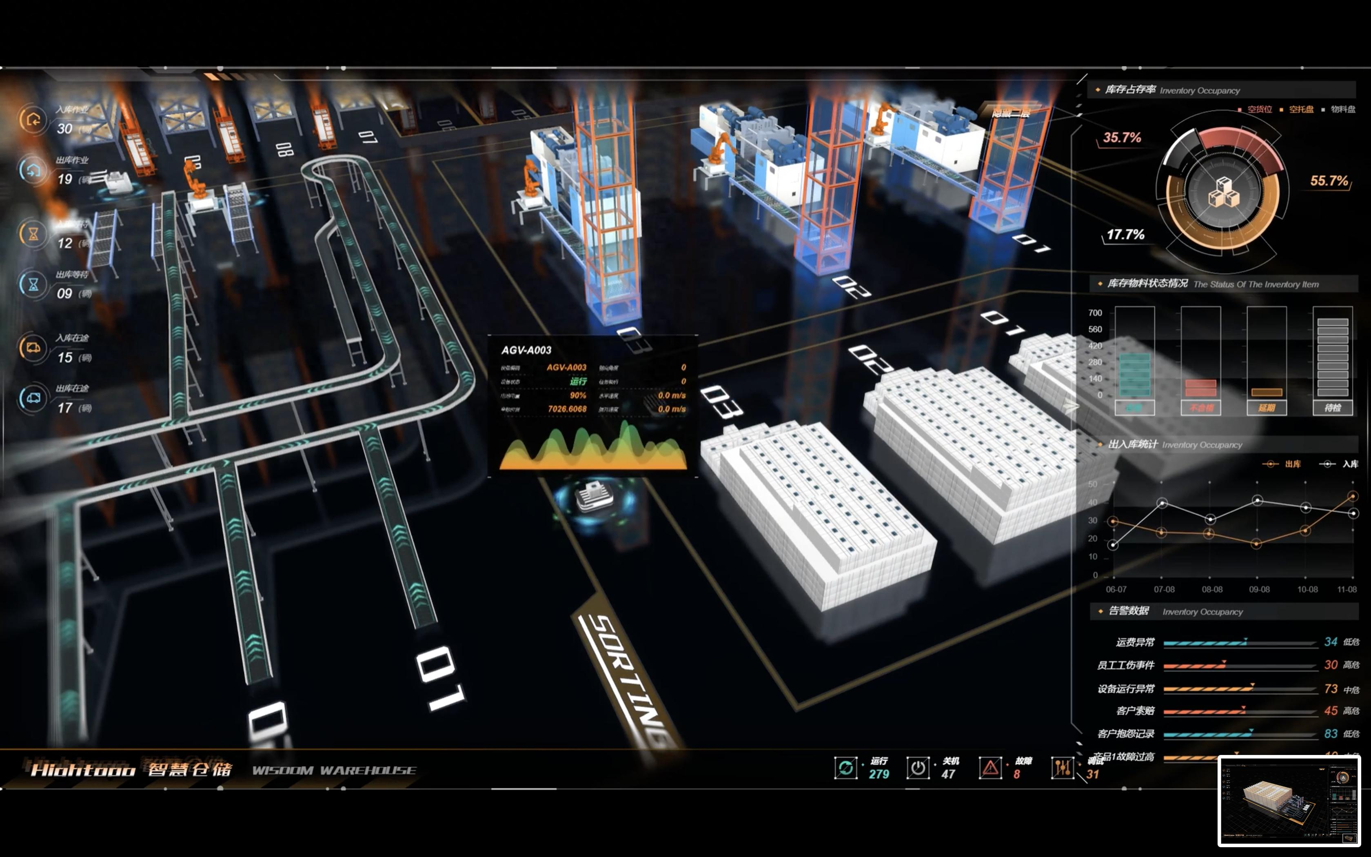Open the 库存占存率 Inventory Occupancy panel header
This screenshot has width=1371, height=857.
(x=1130, y=89)
